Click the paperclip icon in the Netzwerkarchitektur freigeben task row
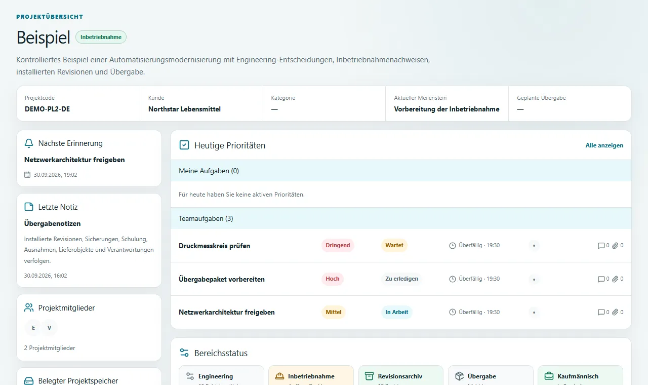The width and height of the screenshot is (648, 385). point(615,313)
